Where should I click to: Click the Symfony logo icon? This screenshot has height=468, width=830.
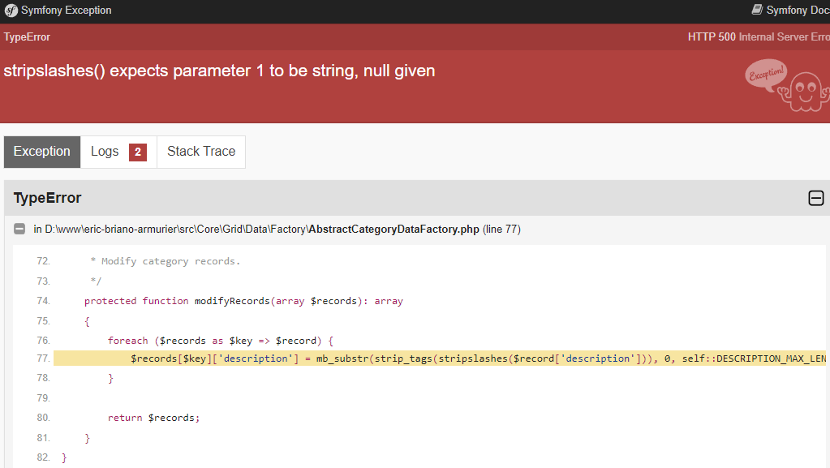9,10
